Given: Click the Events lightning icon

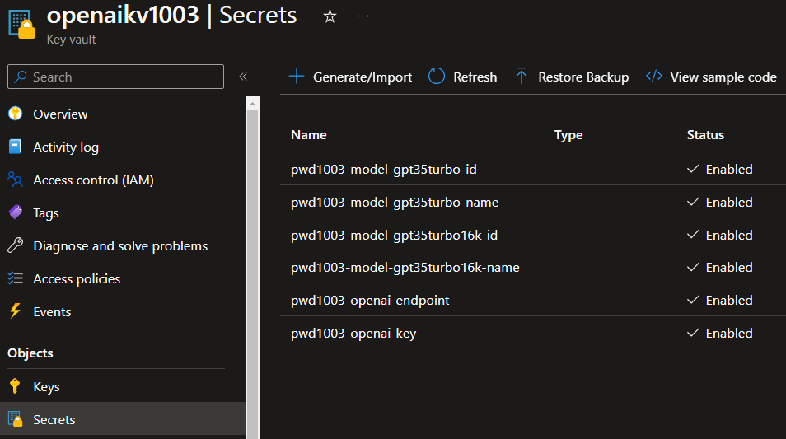Looking at the screenshot, I should [16, 311].
